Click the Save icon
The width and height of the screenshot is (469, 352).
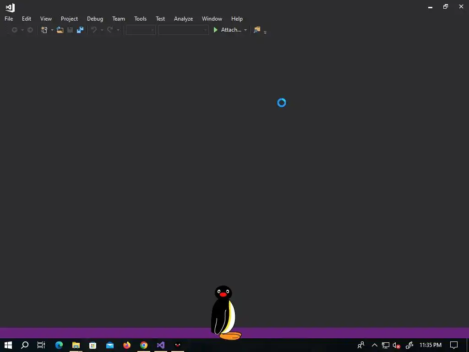[70, 30]
